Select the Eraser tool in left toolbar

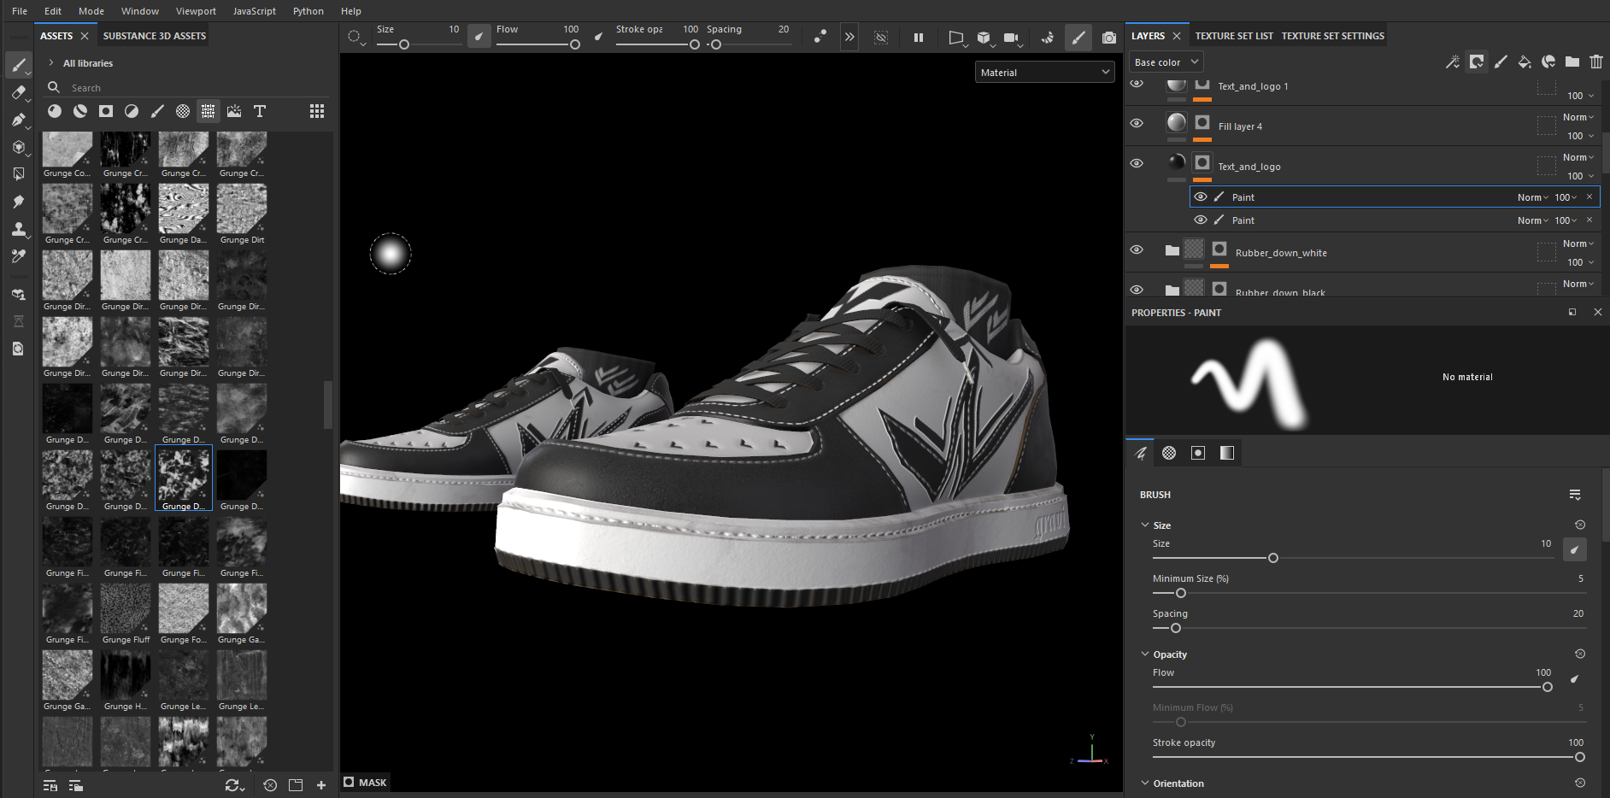18,92
